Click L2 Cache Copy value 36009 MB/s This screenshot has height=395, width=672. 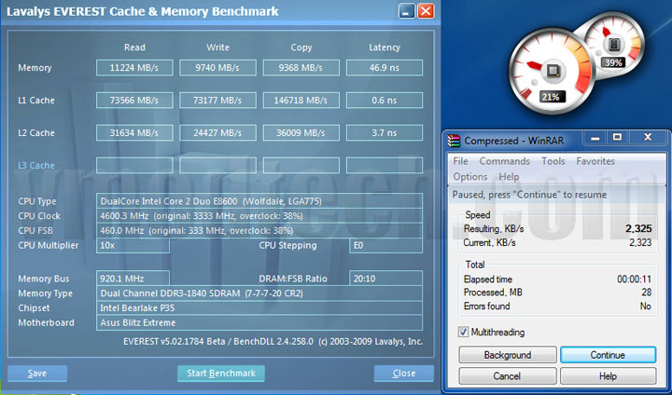301,132
